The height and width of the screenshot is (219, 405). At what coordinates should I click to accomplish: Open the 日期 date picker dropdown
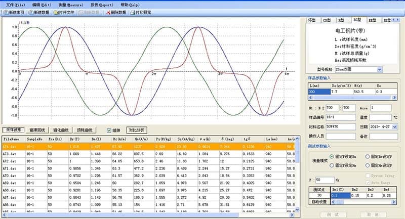[395, 126]
